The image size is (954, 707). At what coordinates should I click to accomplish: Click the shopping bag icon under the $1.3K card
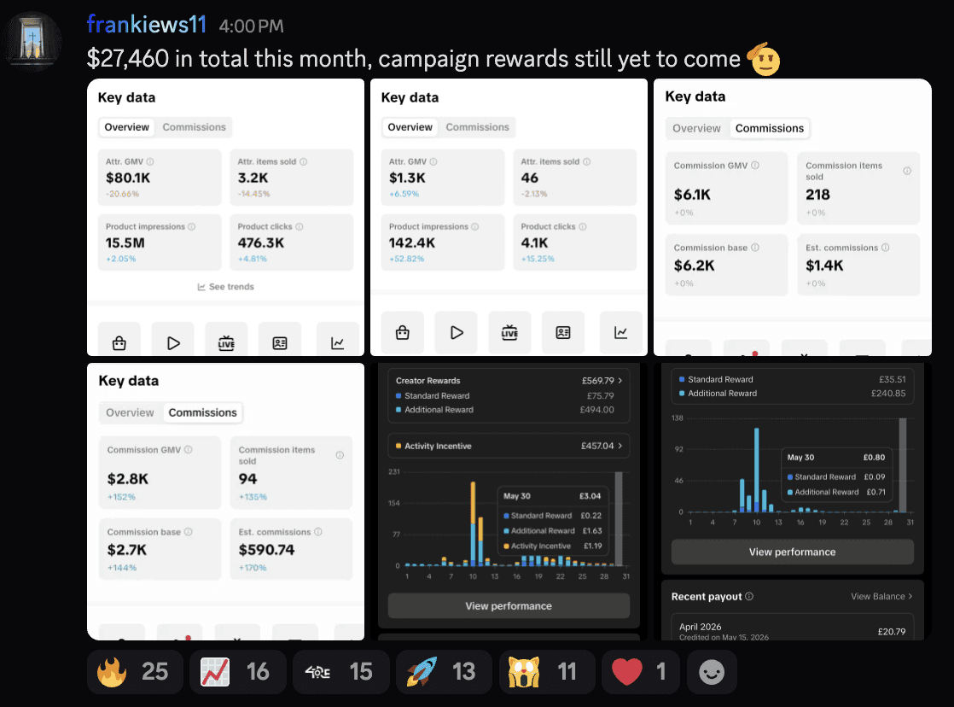[402, 332]
